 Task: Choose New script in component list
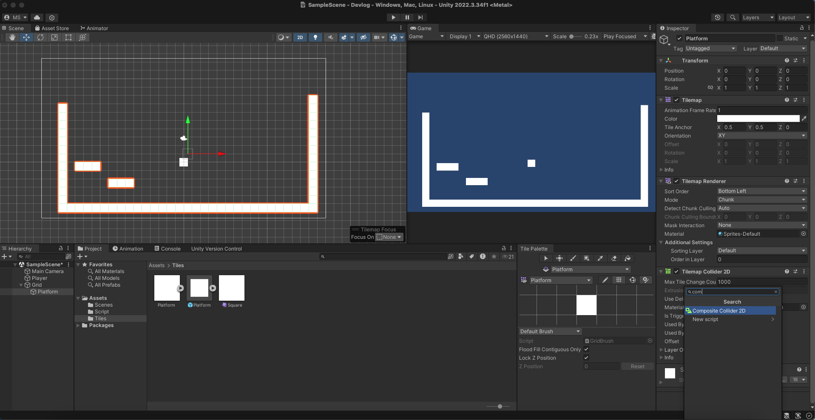pyautogui.click(x=730, y=319)
